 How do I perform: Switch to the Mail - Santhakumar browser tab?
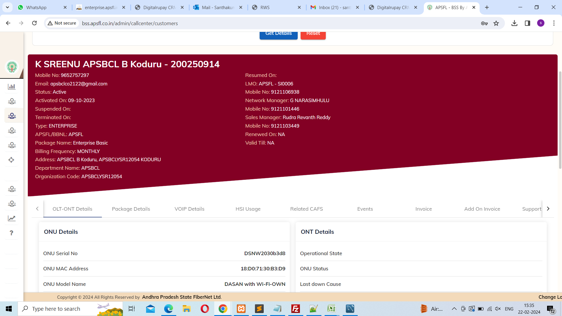pyautogui.click(x=217, y=7)
